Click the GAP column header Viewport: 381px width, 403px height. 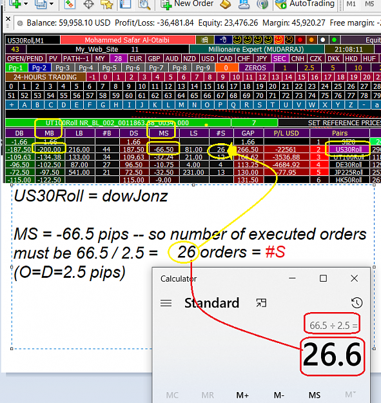[x=248, y=133]
